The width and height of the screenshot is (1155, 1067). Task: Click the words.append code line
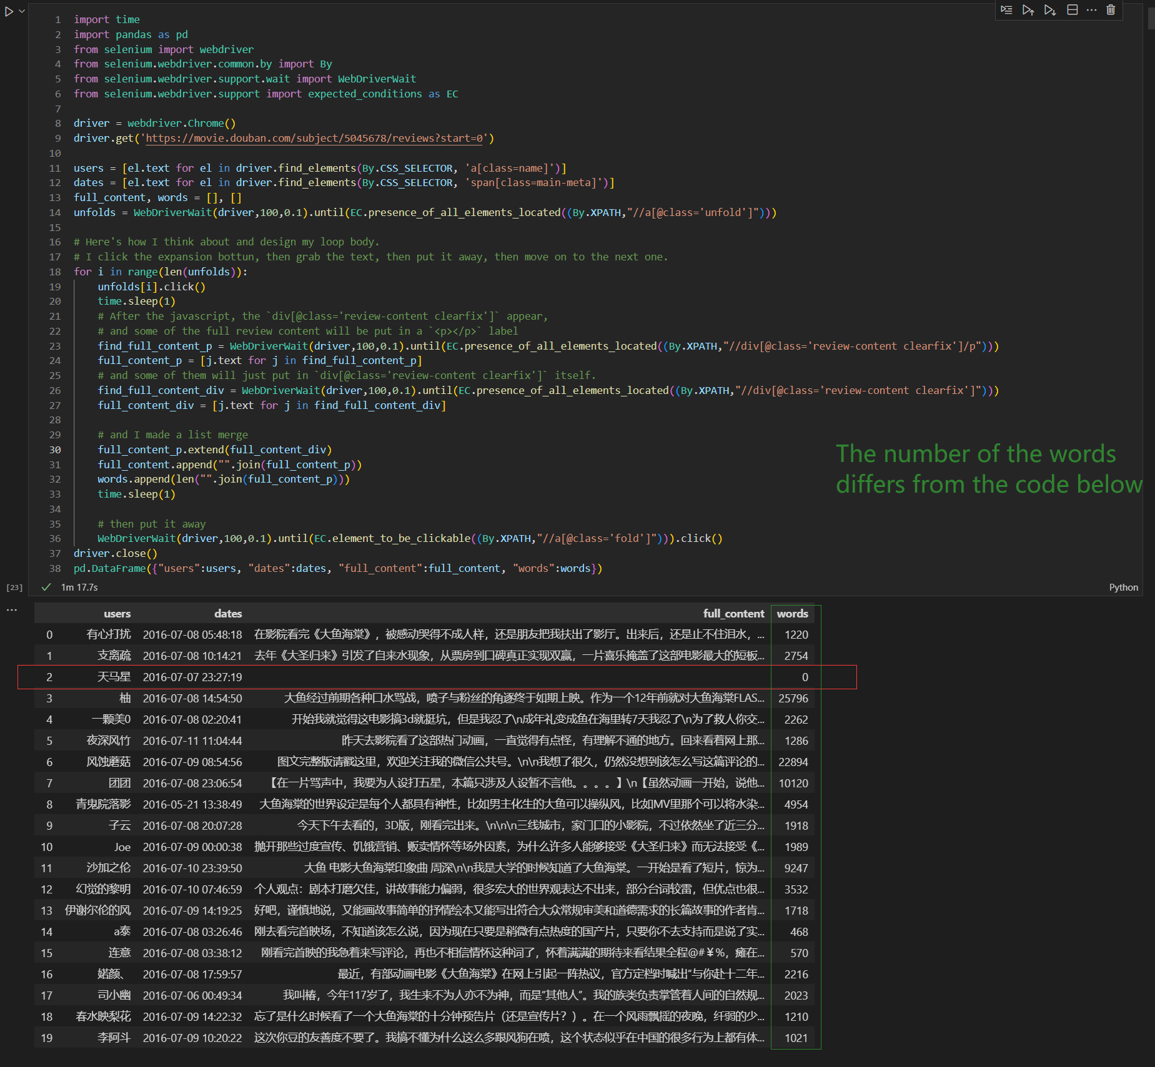click(x=224, y=479)
